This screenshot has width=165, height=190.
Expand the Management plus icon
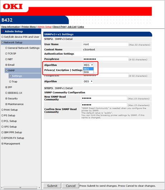[x=3, y=144]
